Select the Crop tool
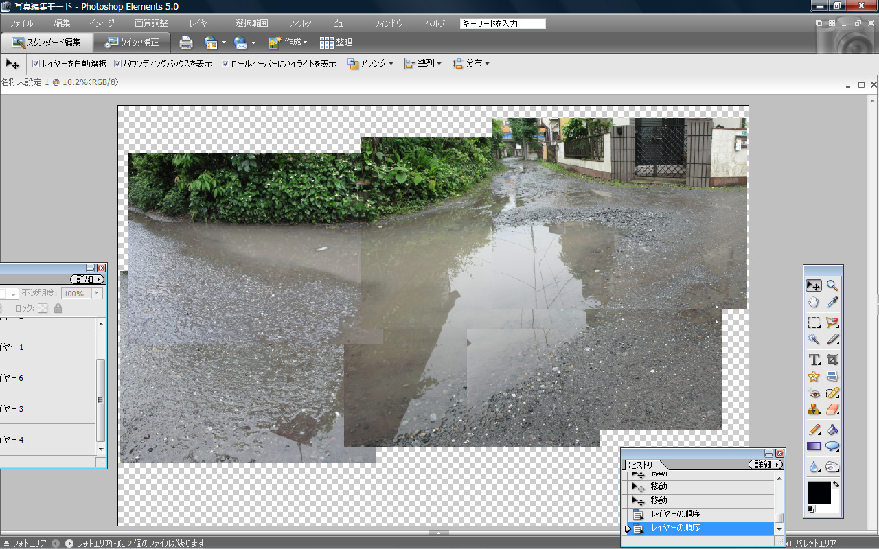The image size is (879, 549). click(x=832, y=360)
